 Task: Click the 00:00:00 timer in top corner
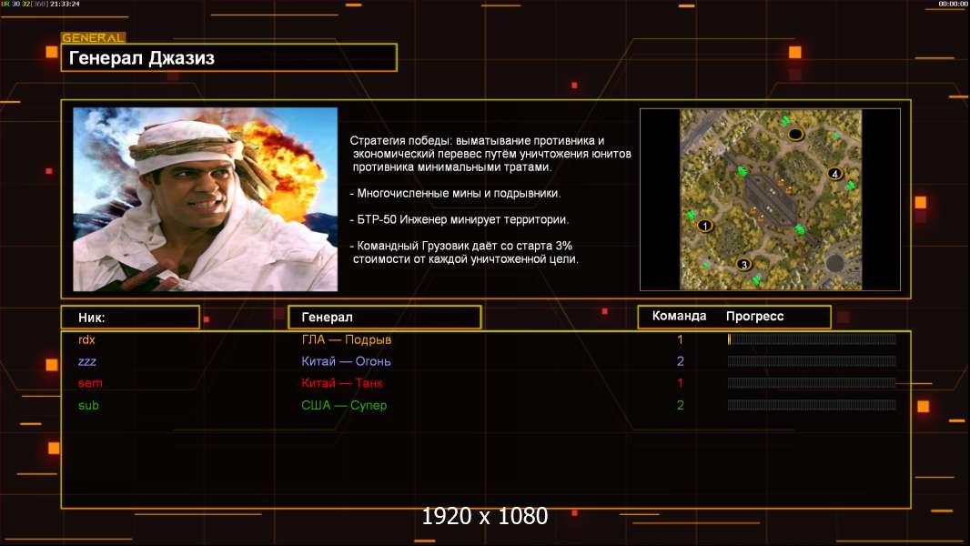(x=953, y=5)
